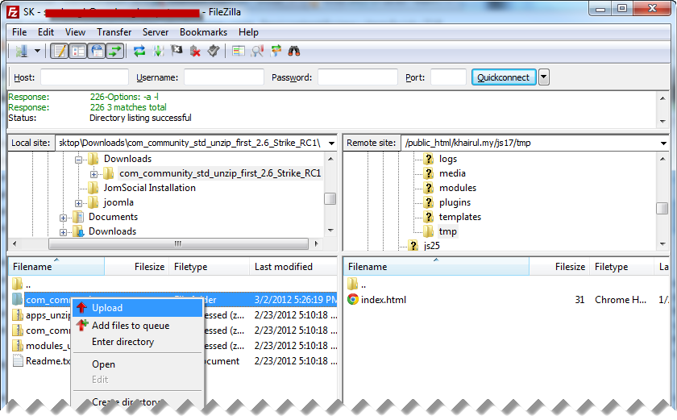Sort local files by Filename column

[x=56, y=267]
